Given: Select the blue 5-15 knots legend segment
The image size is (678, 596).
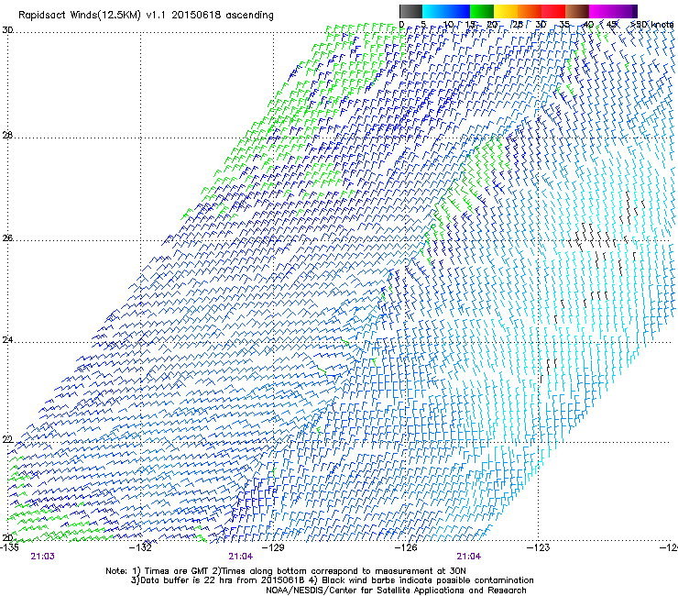Looking at the screenshot, I should coord(446,11).
